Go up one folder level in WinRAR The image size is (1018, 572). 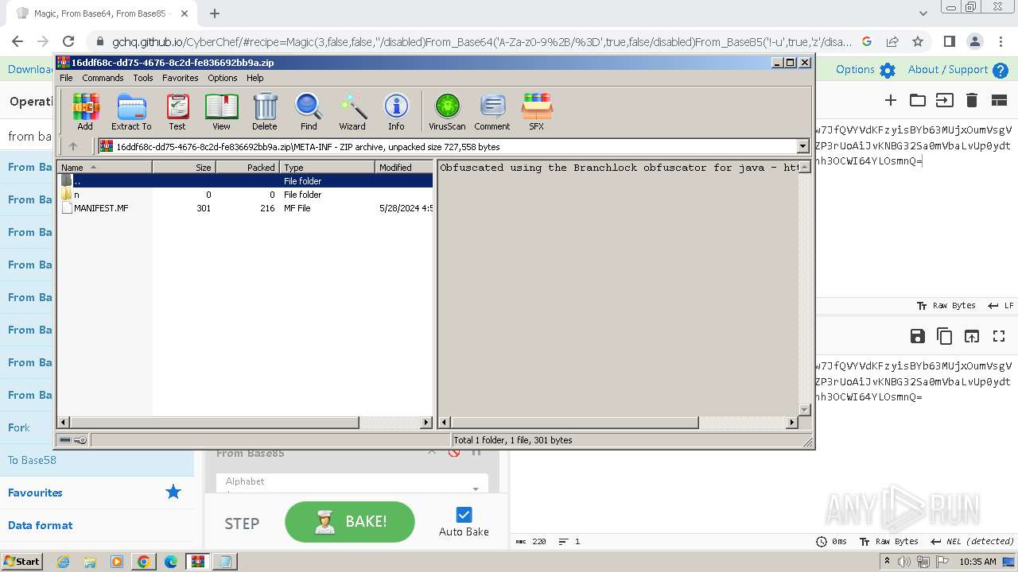[73, 146]
